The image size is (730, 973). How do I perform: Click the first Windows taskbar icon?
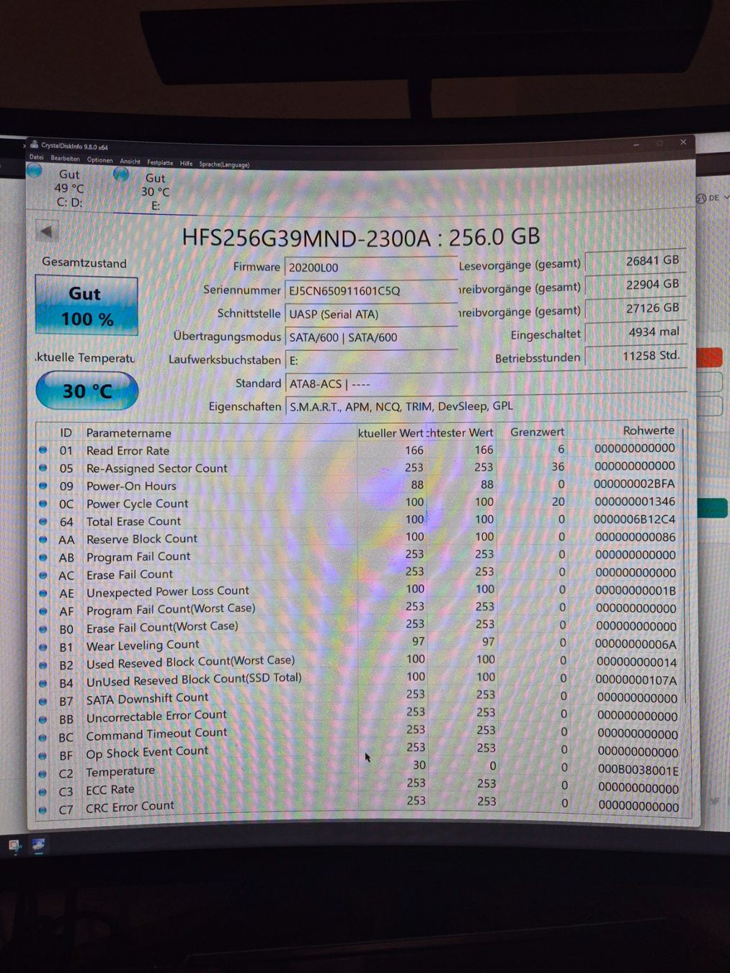pos(15,846)
